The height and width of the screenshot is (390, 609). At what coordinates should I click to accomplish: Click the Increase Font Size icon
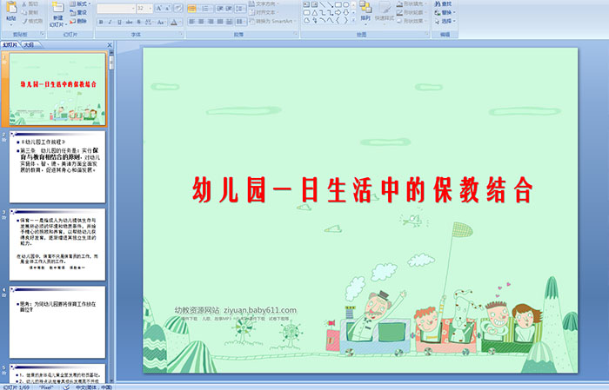tap(159, 9)
